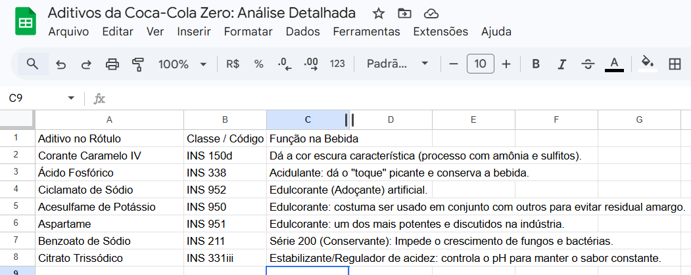View the cloud save status icon
The image size is (691, 275).
431,14
